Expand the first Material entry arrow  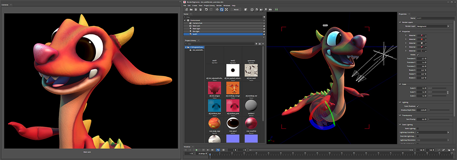pyautogui.click(x=406, y=35)
